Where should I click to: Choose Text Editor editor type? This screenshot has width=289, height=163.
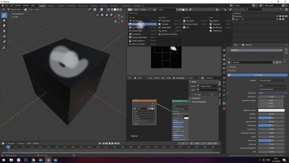click(x=195, y=21)
